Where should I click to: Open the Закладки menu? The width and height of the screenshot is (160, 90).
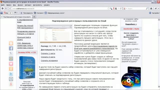[28, 5]
